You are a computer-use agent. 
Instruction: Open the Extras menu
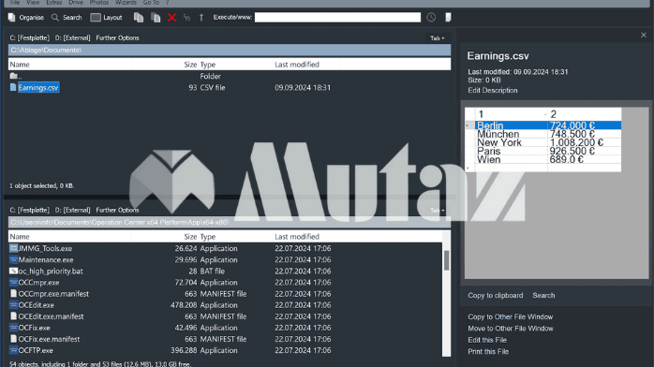(53, 3)
